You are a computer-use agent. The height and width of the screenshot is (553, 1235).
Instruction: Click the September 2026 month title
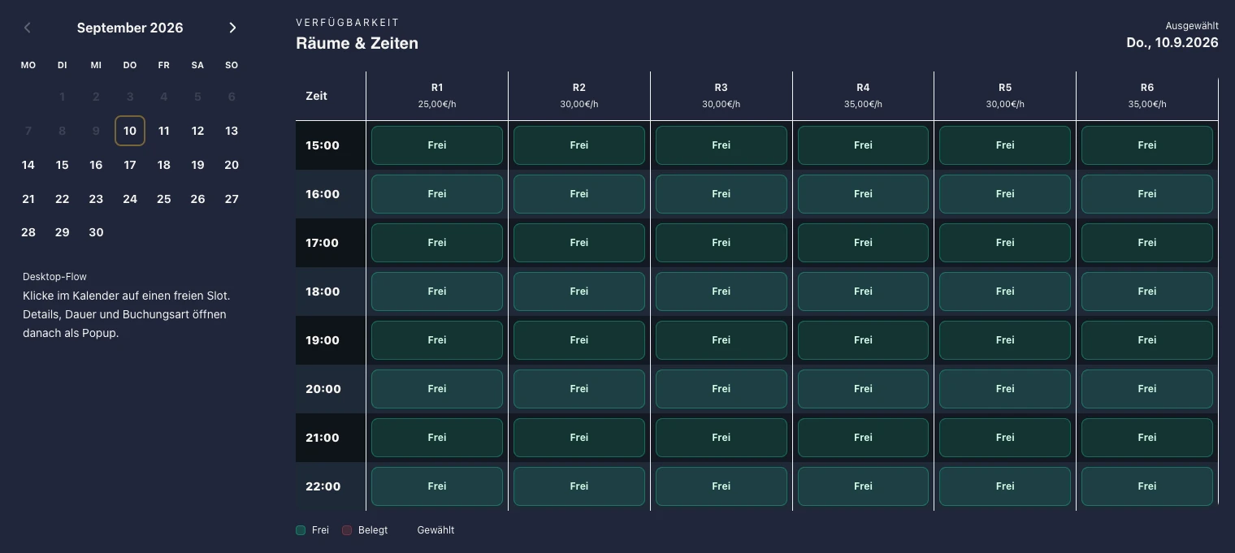130,28
